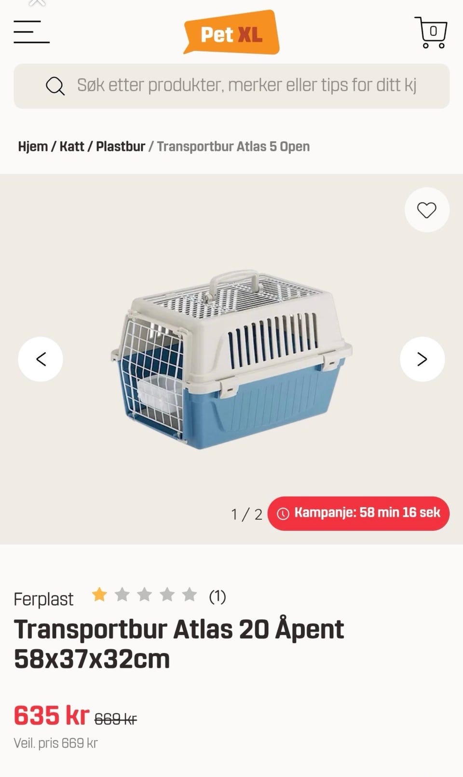Open the hamburger menu
Viewport: 463px width, 777px height.
click(x=31, y=32)
